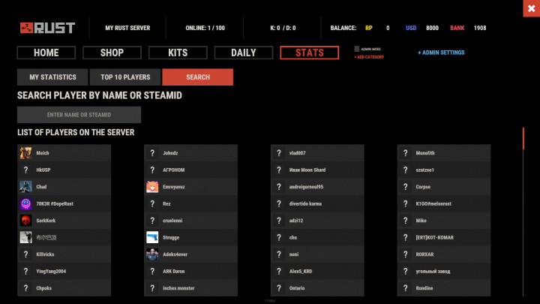The width and height of the screenshot is (540, 304).
Task: Click Strugge's blue pistol avatar
Action: click(x=152, y=237)
